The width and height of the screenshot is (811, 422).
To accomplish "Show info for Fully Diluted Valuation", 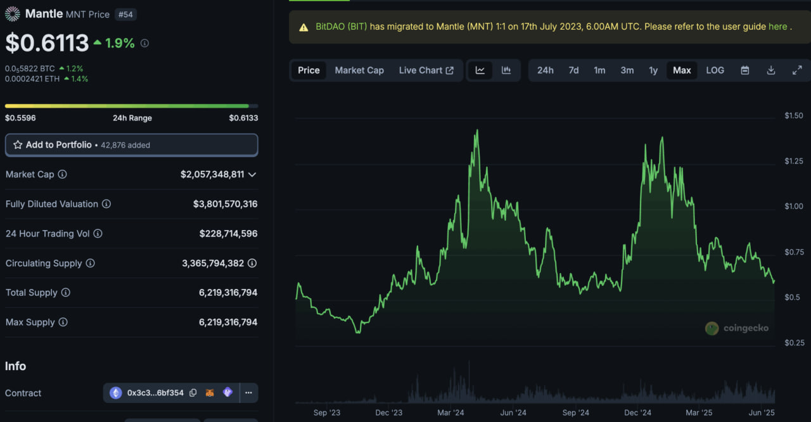I will tap(106, 204).
